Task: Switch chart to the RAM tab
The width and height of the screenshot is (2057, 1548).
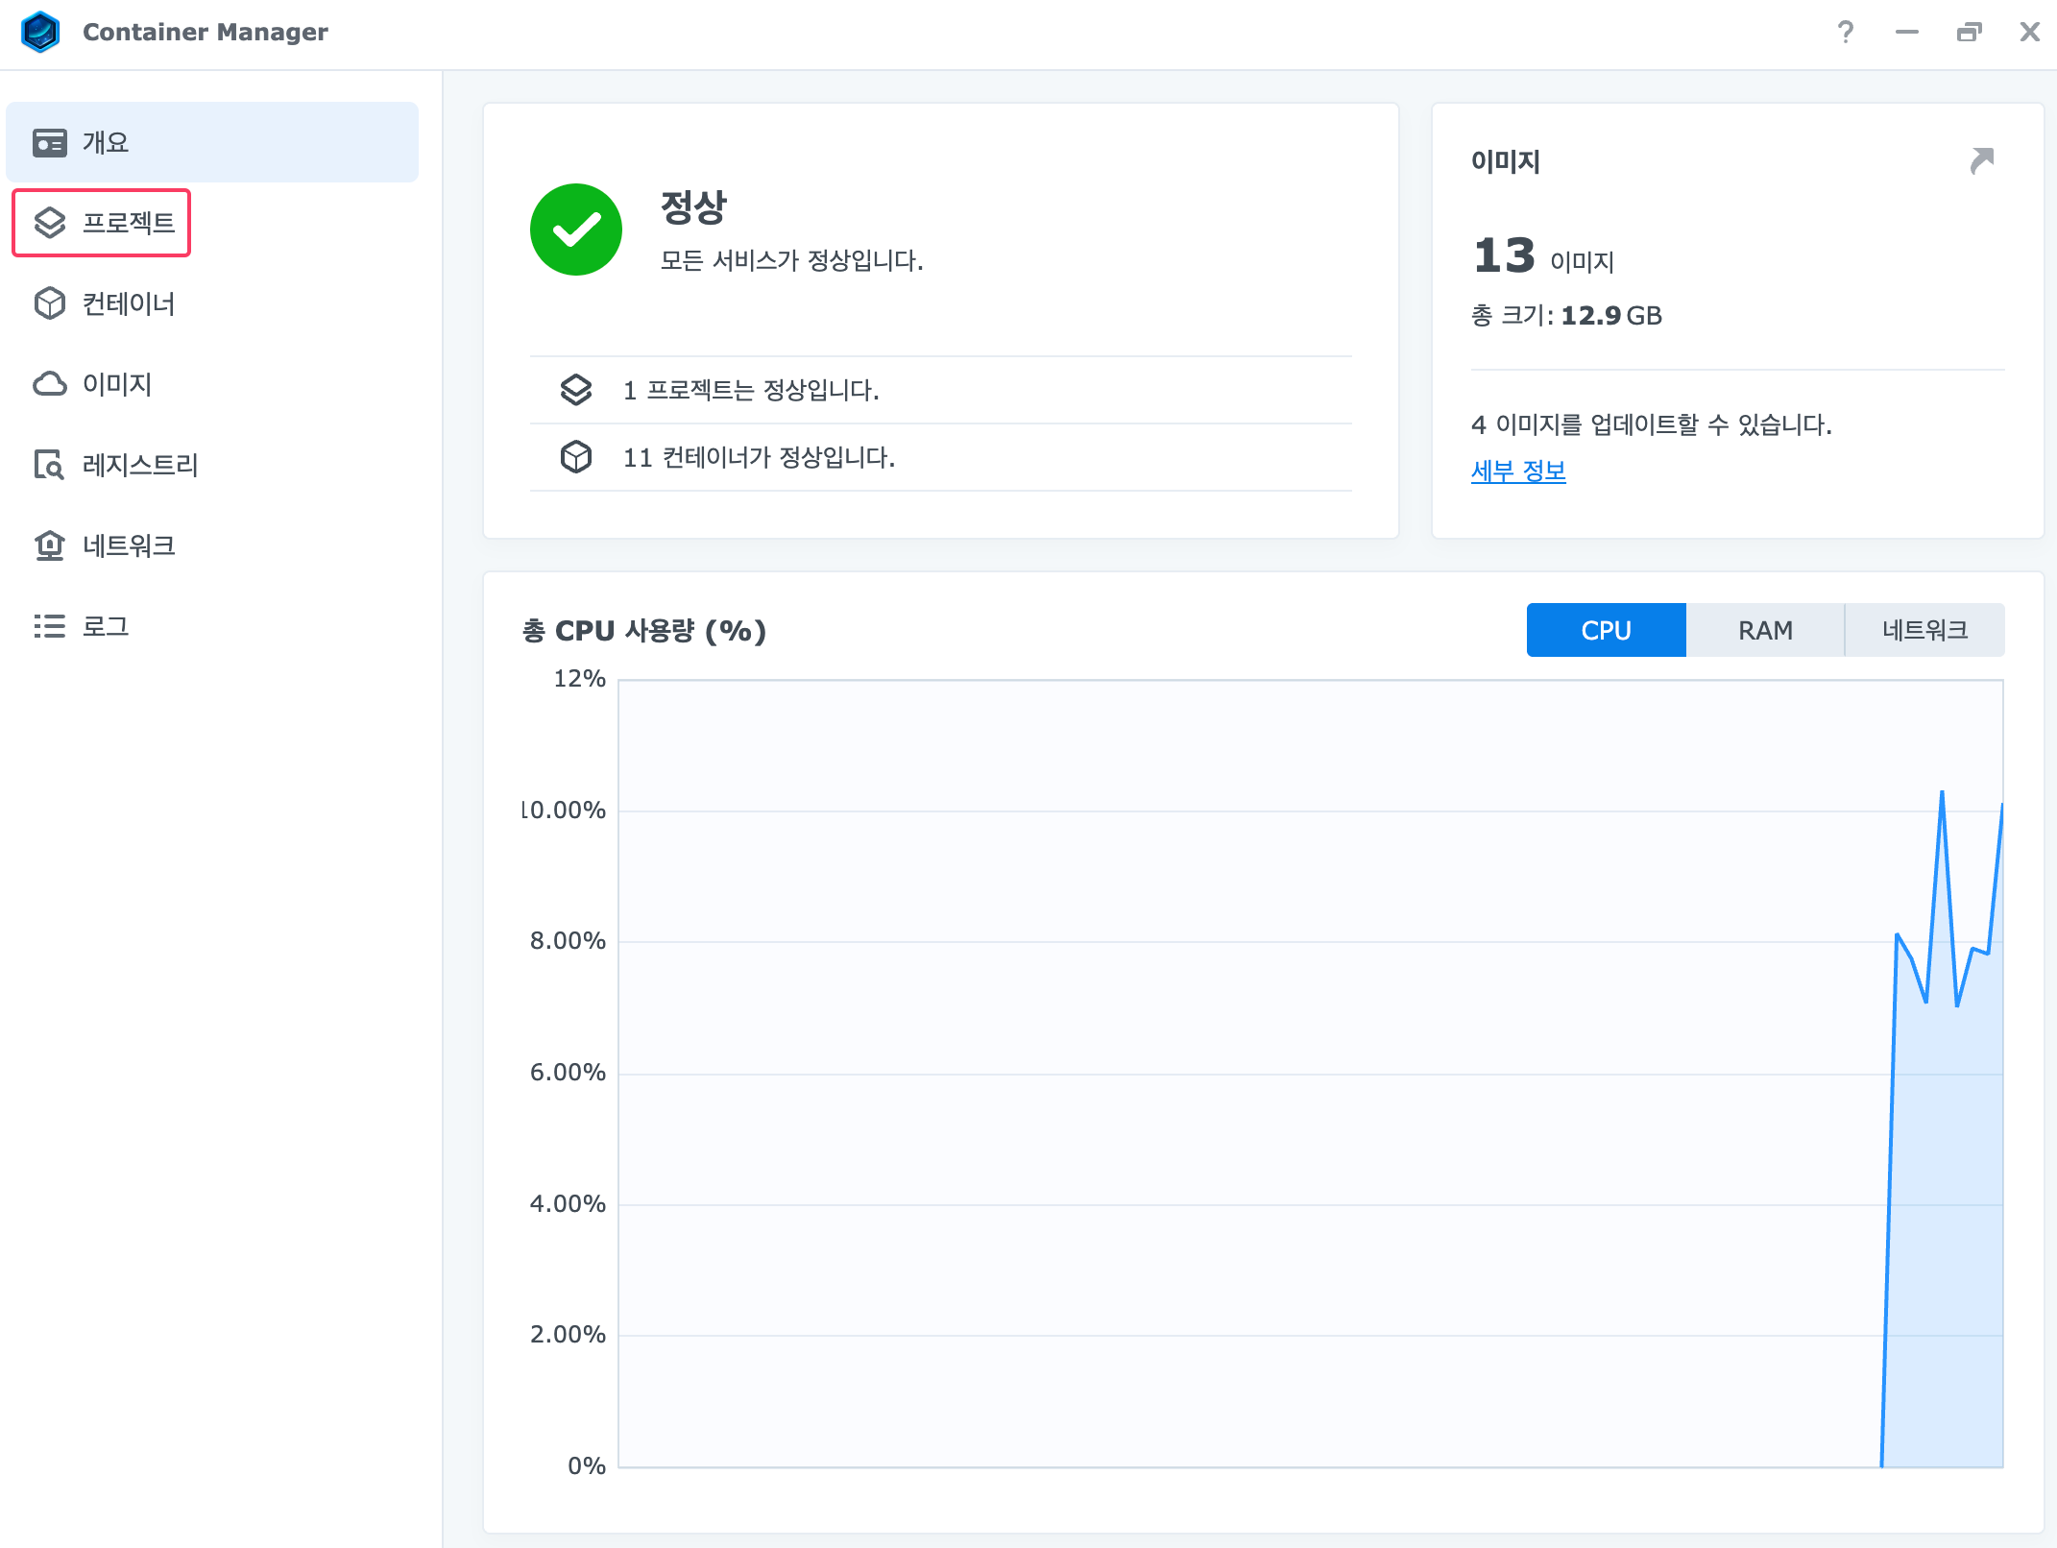Action: tap(1765, 630)
